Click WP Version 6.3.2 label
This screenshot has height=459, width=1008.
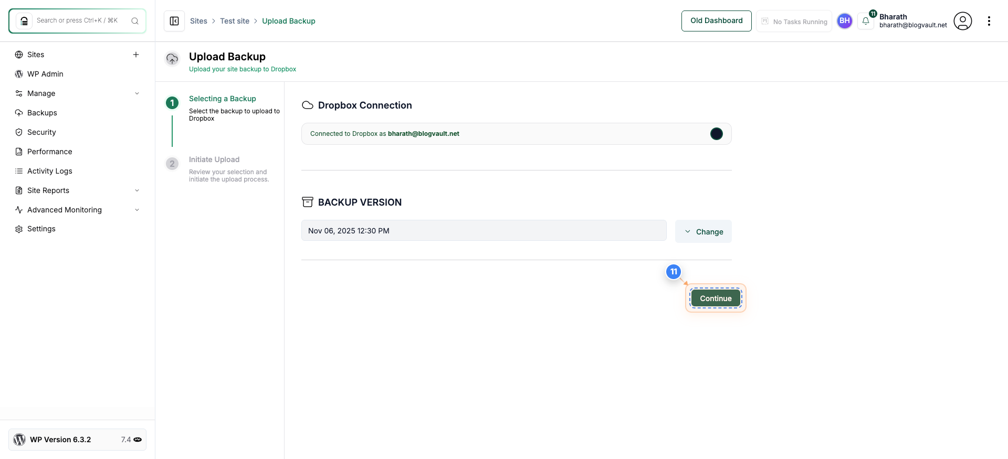pos(60,440)
